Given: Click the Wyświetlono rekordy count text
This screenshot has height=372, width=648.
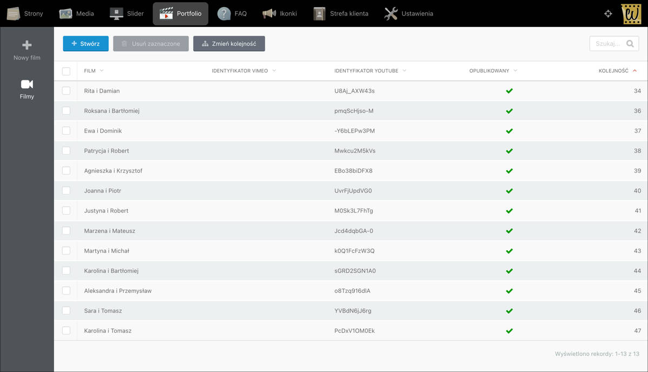Looking at the screenshot, I should [x=597, y=354].
